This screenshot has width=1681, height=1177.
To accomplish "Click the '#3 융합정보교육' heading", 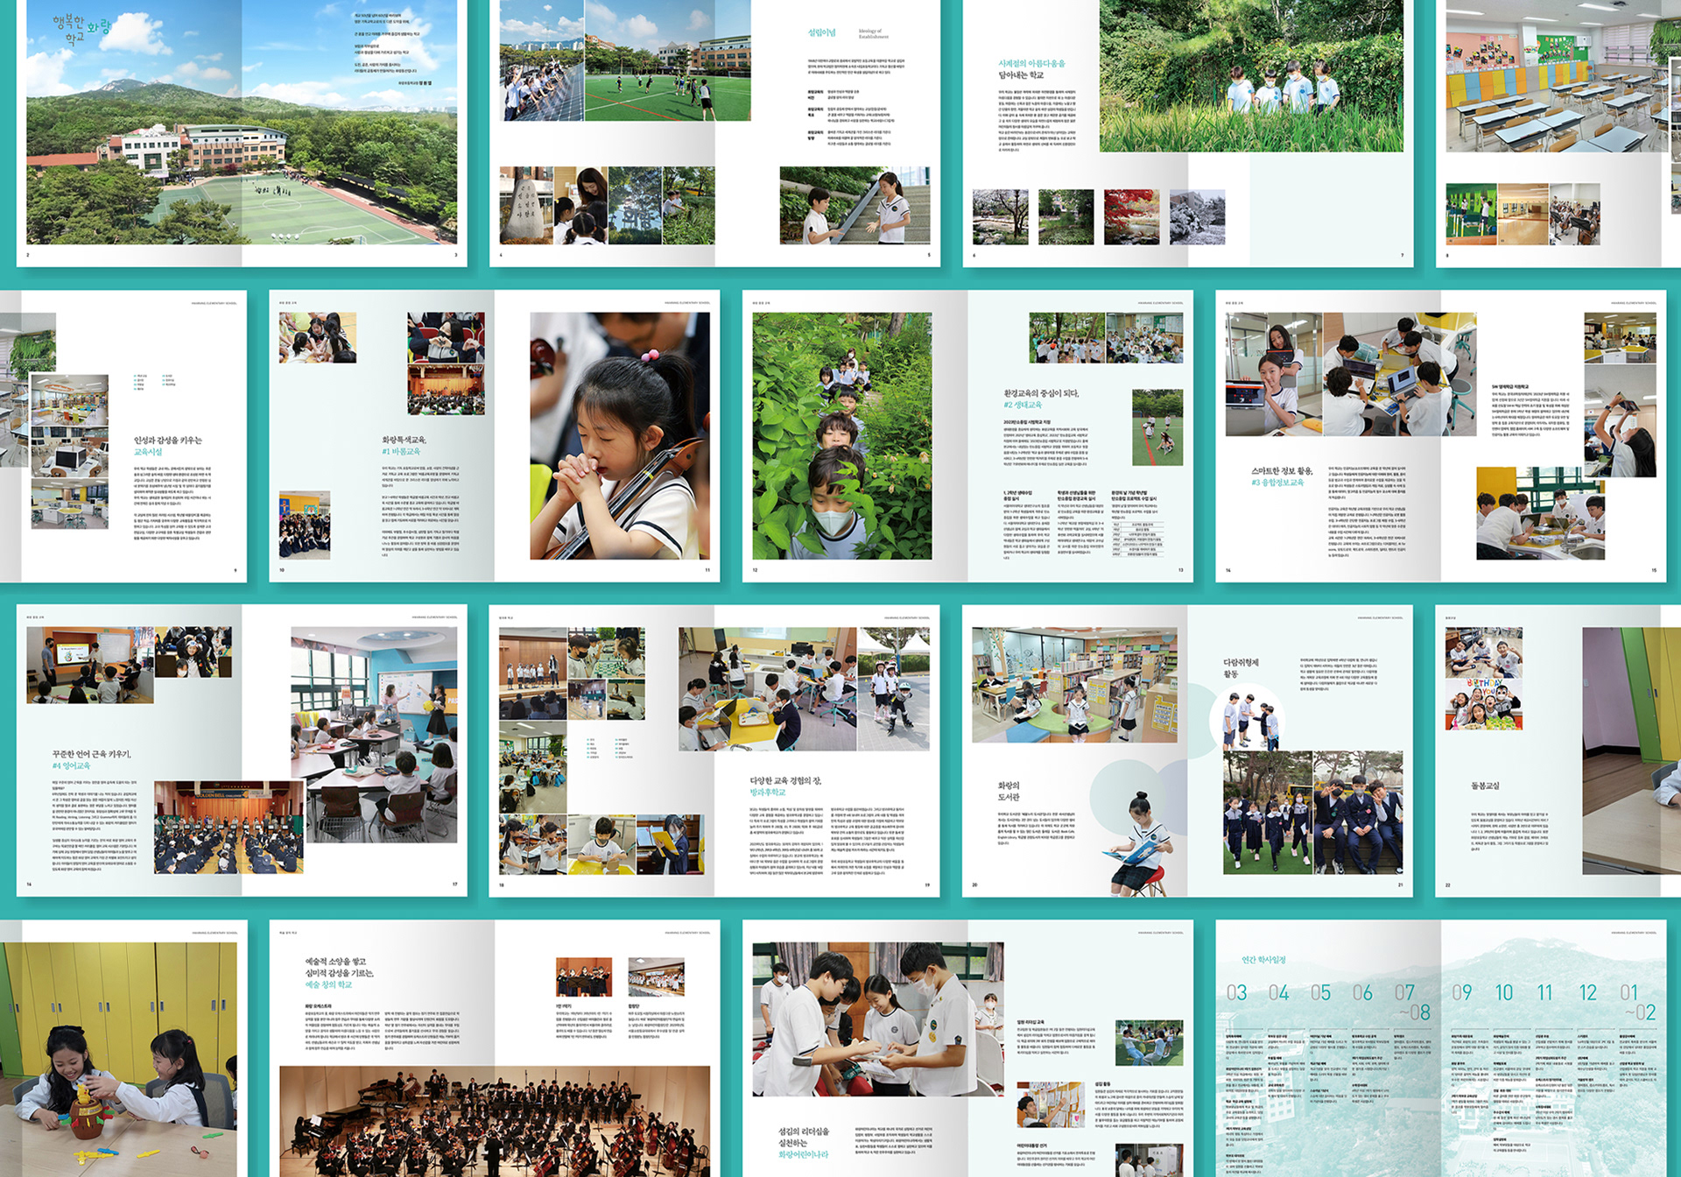I will point(1277,483).
